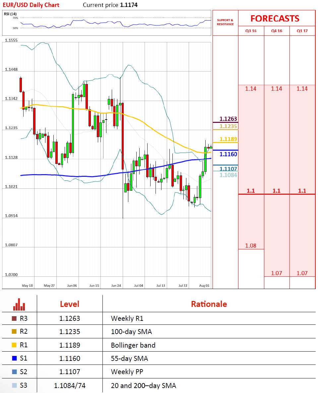Click the 1.1128 price axis label
The height and width of the screenshot is (393, 318).
[11, 157]
